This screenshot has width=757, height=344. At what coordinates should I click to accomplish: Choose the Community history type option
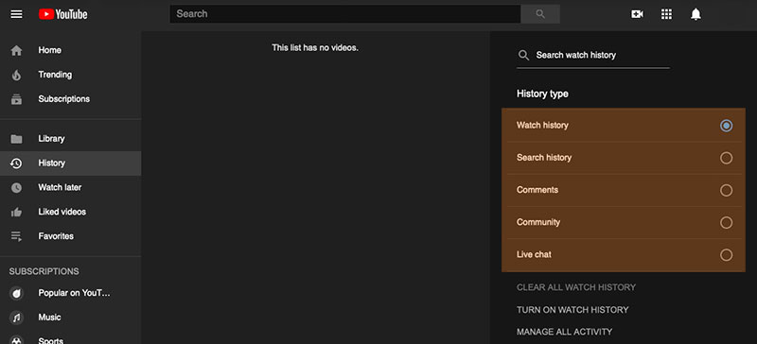click(x=624, y=222)
